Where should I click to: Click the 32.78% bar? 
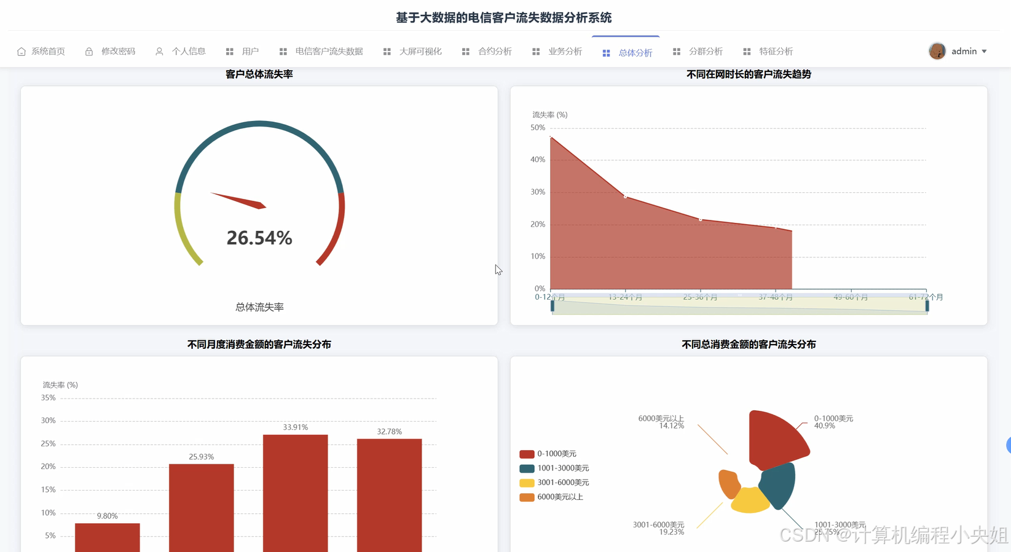390,496
